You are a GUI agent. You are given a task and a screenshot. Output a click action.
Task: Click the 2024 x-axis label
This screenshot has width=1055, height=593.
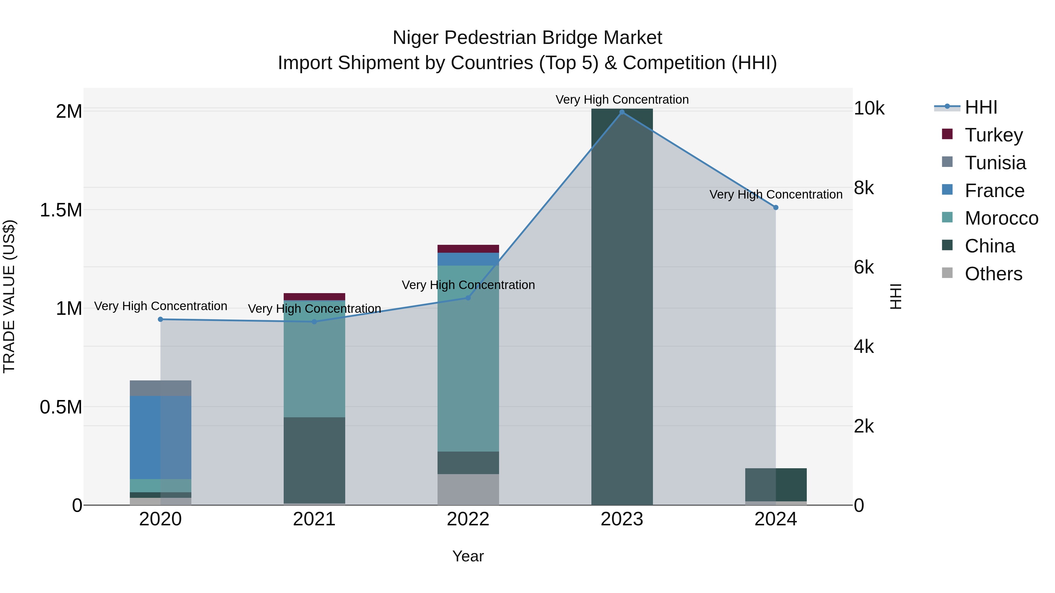click(776, 519)
